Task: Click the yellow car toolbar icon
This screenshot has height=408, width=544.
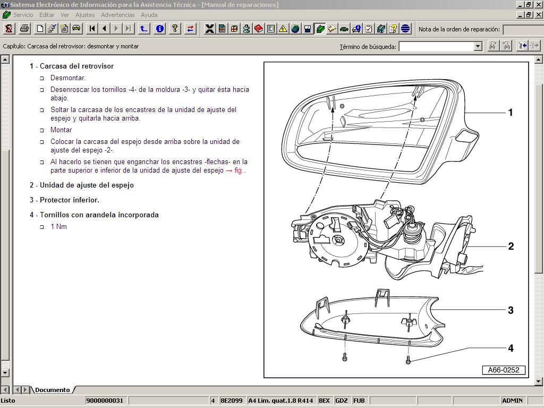Action: pyautogui.click(x=76, y=29)
